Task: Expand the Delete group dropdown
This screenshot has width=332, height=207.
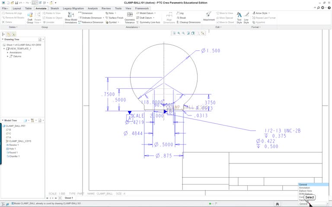Action: point(13,27)
